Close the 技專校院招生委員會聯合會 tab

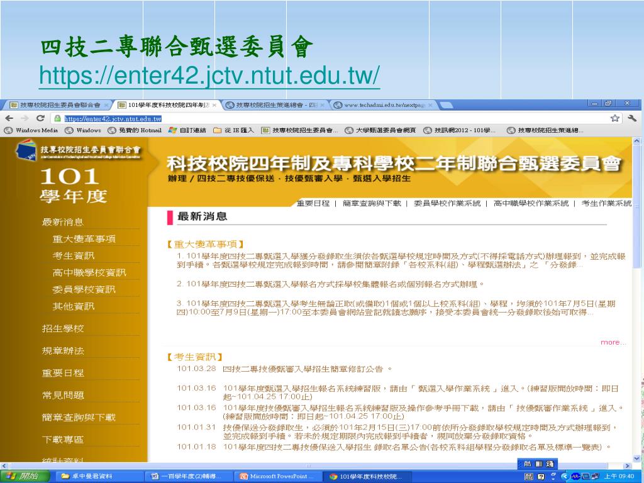click(x=106, y=105)
